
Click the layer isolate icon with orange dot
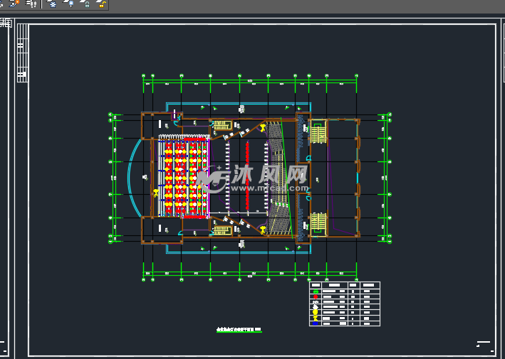16,4
